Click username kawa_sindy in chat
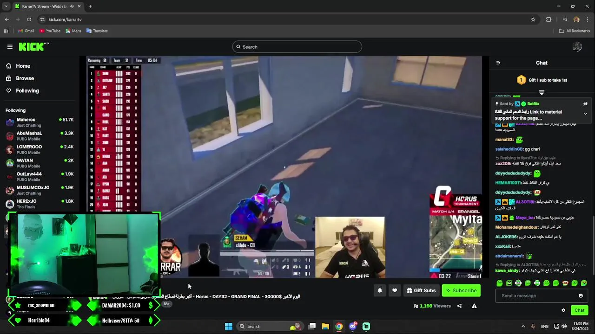The width and height of the screenshot is (595, 334). click(507, 270)
